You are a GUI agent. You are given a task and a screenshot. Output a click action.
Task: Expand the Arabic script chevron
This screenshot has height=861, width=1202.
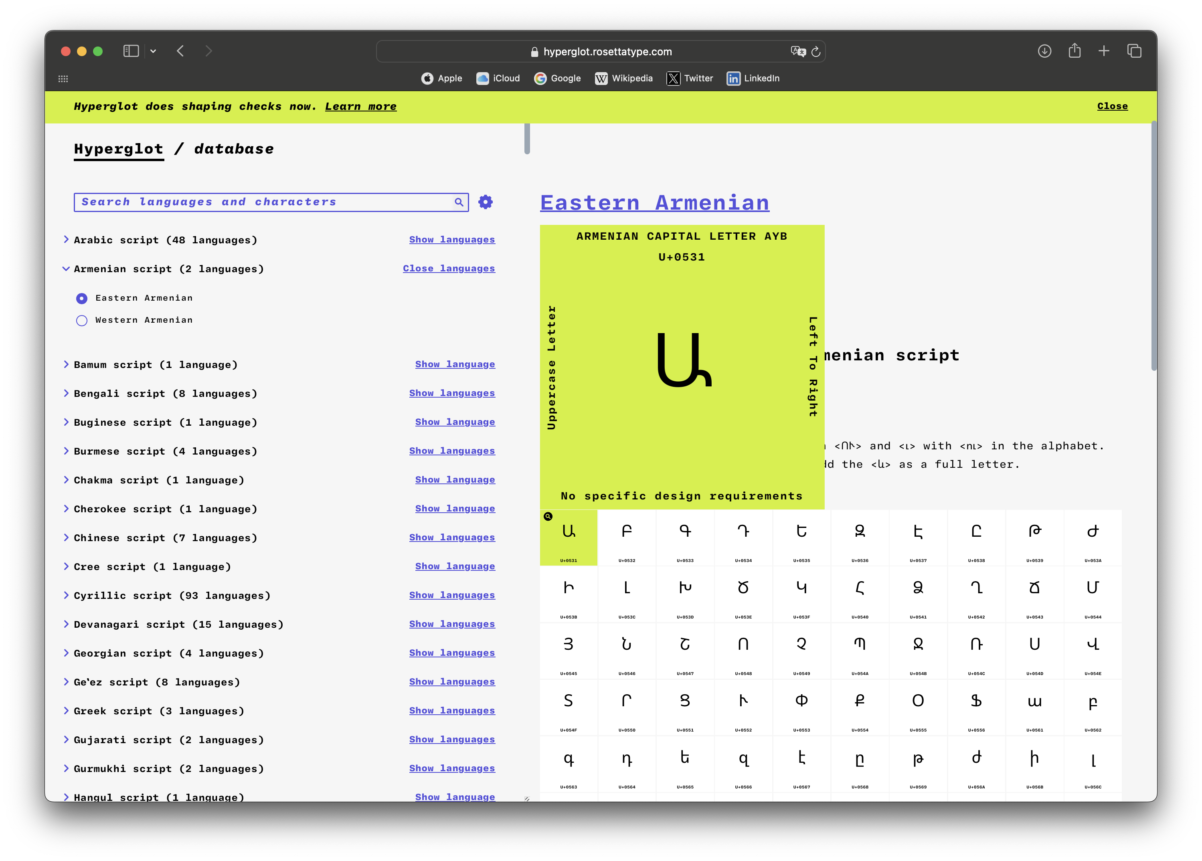66,239
